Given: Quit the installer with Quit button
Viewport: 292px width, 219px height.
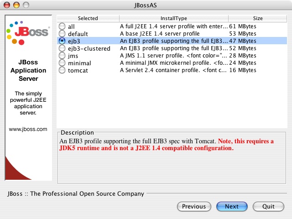Looking at the screenshot, I should click(x=268, y=207).
